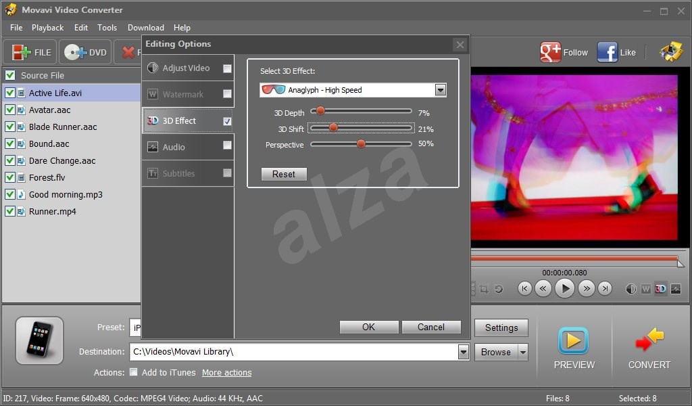Click the video preview thumbnail
The image size is (692, 406).
[574, 158]
